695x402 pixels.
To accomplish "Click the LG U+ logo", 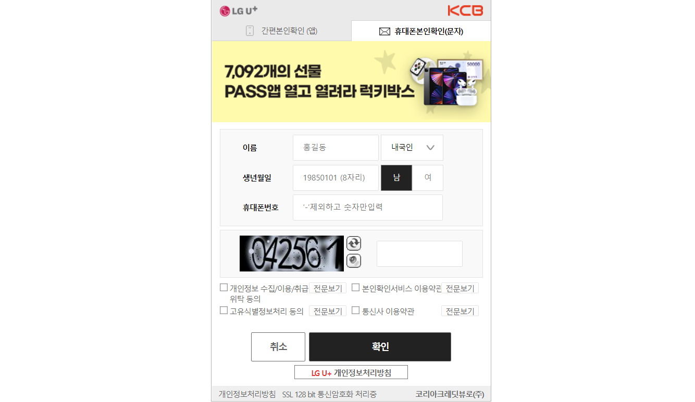I will 239,10.
